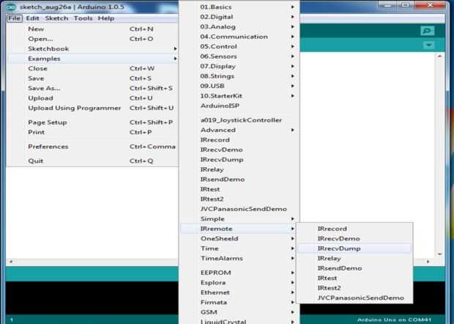454x324 pixels.
Task: Open IRrelay in IRremote submenu
Action: (x=354, y=258)
